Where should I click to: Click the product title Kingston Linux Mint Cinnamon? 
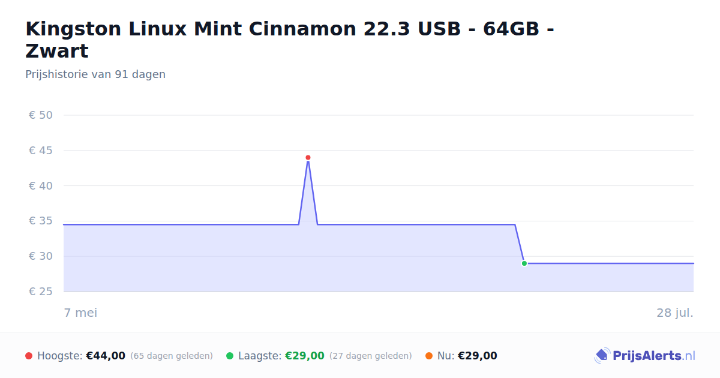pyautogui.click(x=289, y=40)
